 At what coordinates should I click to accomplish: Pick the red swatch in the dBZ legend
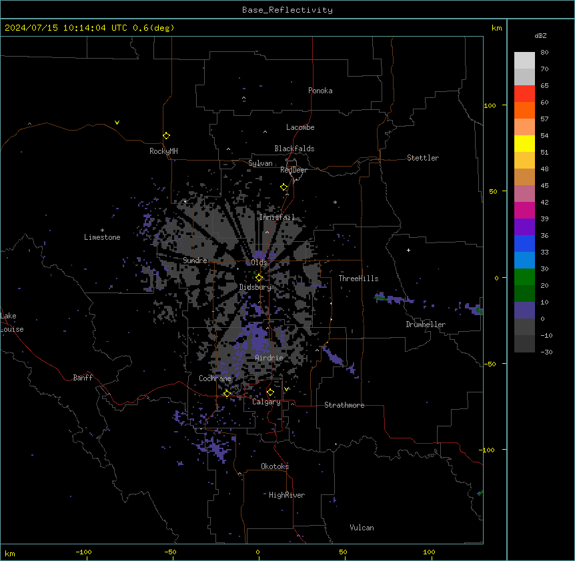click(524, 93)
